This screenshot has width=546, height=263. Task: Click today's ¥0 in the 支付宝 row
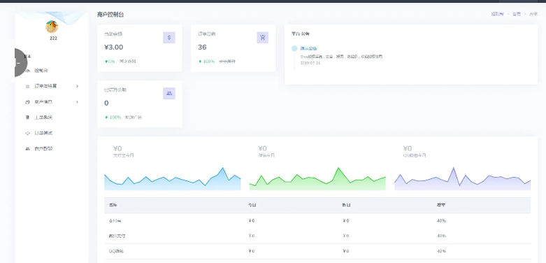252,221
